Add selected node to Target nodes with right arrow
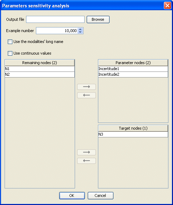Viewport: 173px width, 205px height. [x=86, y=152]
